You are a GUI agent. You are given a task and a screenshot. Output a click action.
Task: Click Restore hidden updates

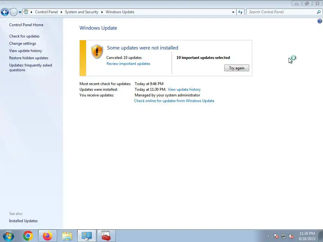(x=29, y=58)
